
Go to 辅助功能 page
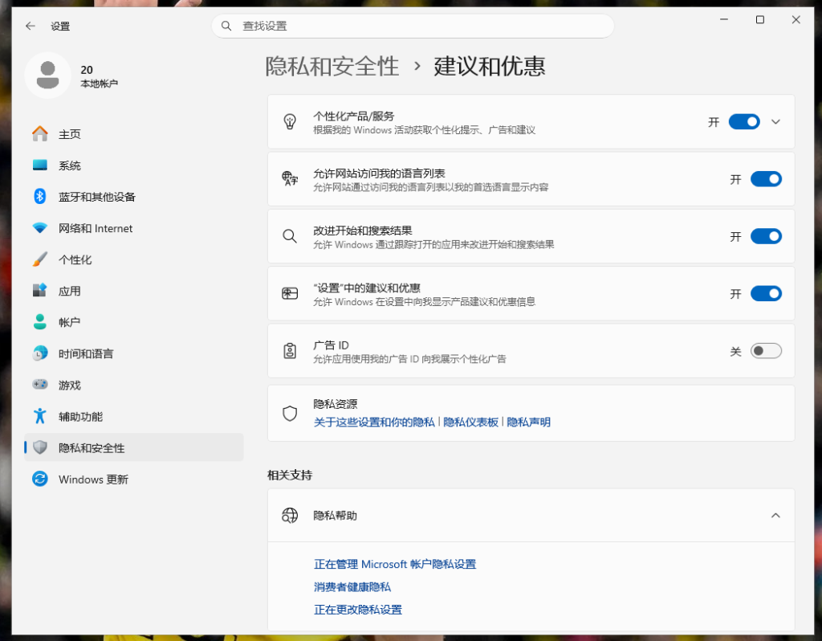[x=134, y=417]
